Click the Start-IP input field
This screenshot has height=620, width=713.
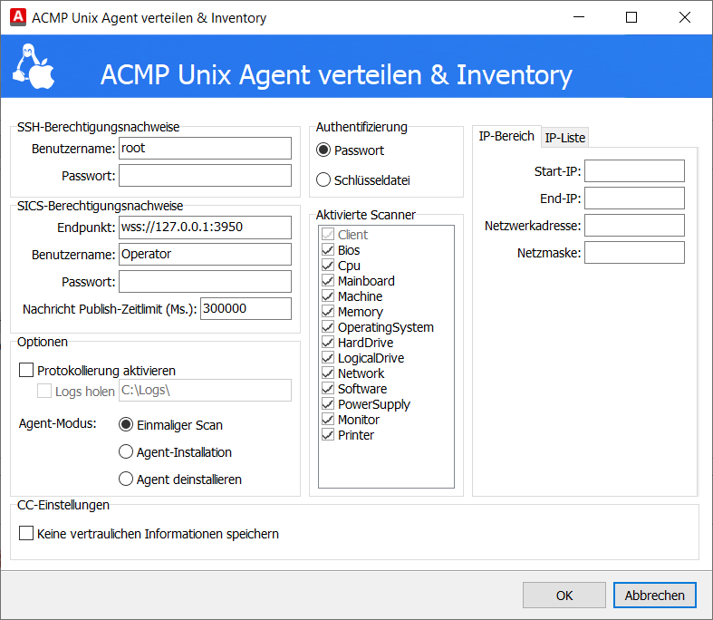point(634,170)
